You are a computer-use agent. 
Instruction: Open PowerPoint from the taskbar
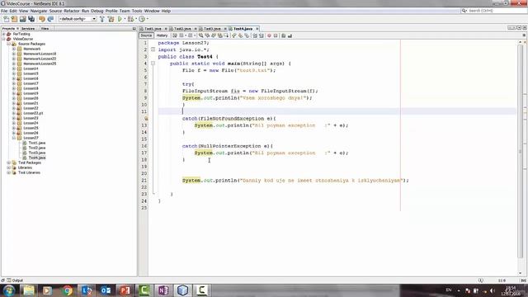125,290
